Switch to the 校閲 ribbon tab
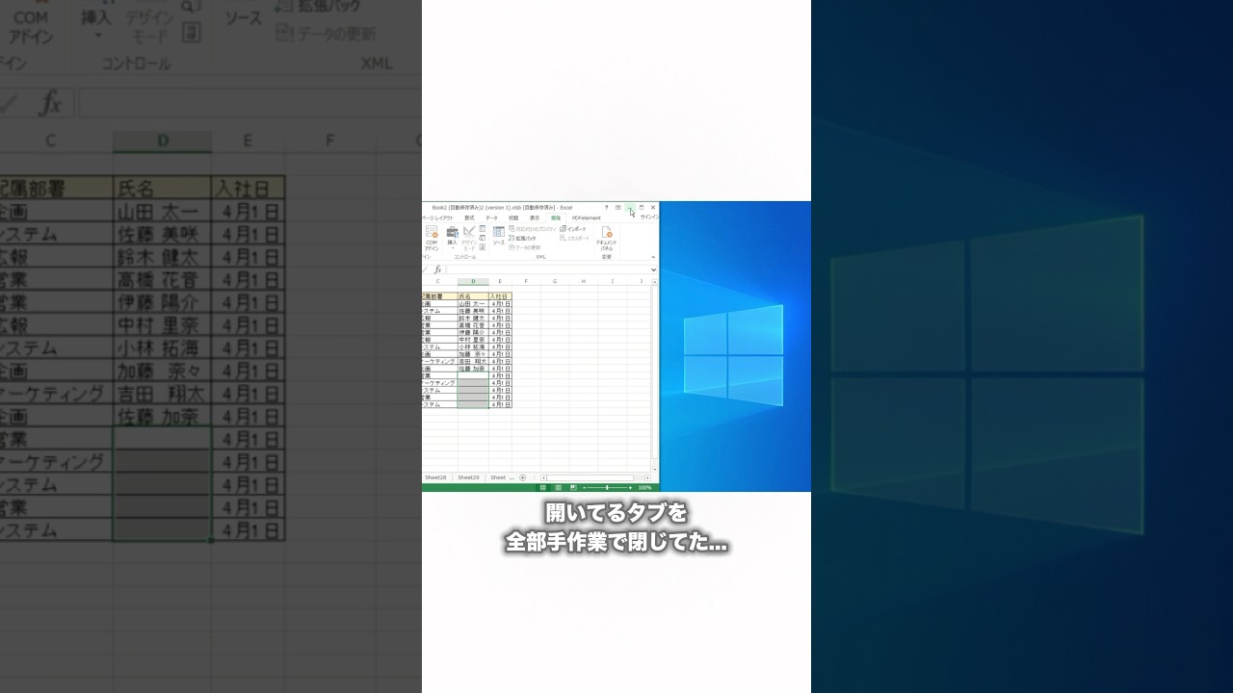 513,218
